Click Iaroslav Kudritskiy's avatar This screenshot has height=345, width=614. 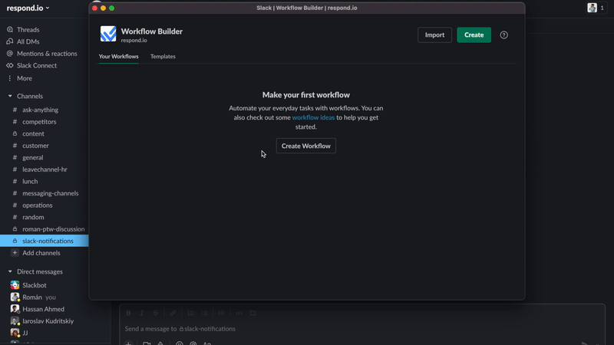[x=15, y=320]
